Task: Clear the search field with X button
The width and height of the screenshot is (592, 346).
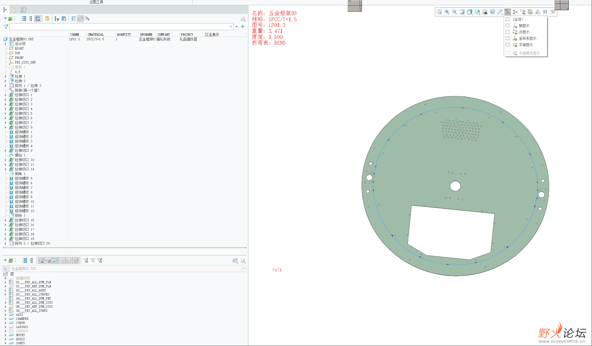Action: pyautogui.click(x=231, y=27)
